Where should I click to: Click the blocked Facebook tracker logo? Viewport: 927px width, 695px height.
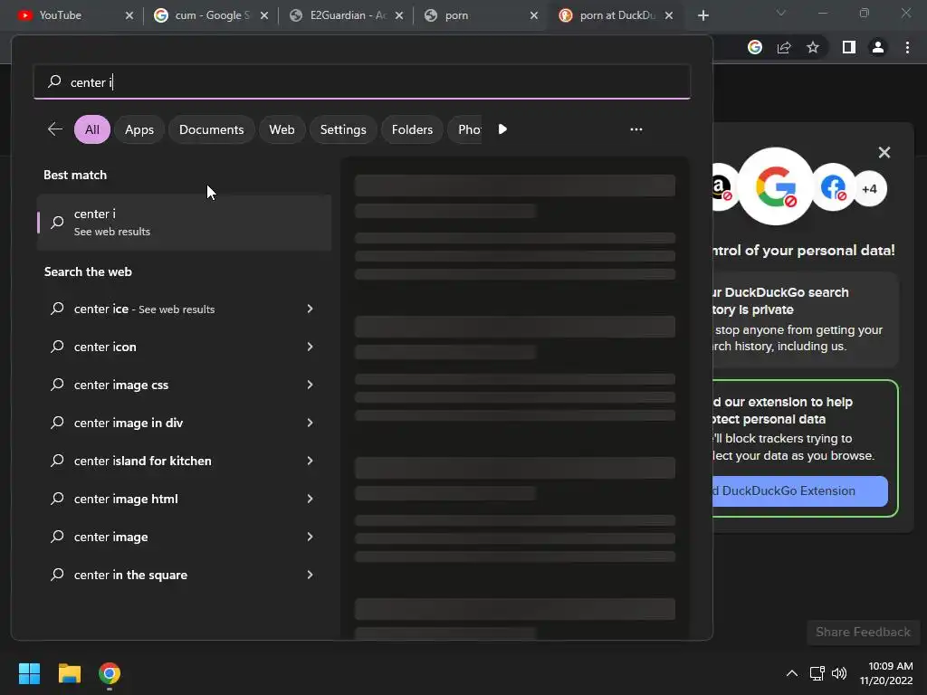(x=833, y=187)
